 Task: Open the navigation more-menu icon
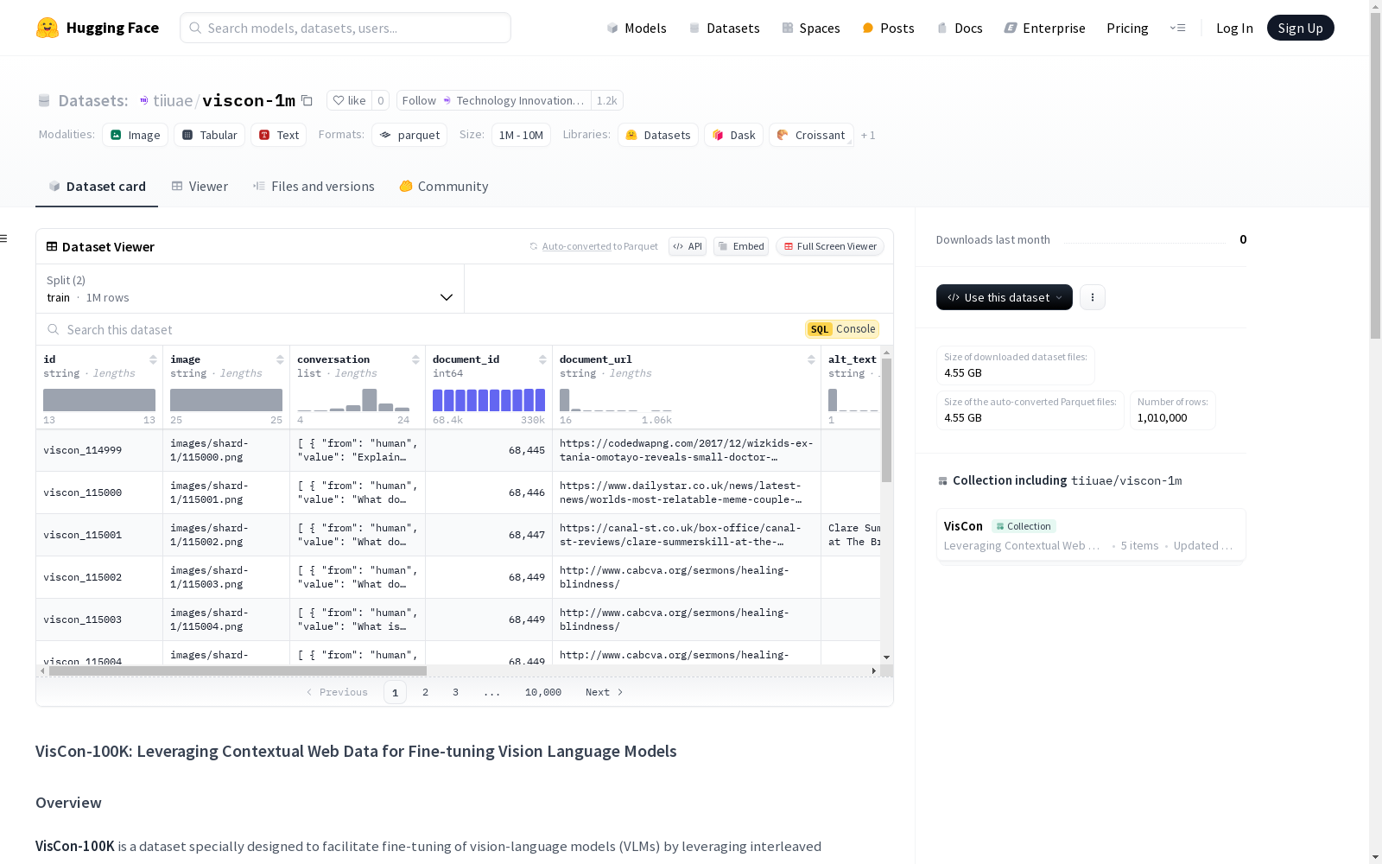click(x=1177, y=28)
